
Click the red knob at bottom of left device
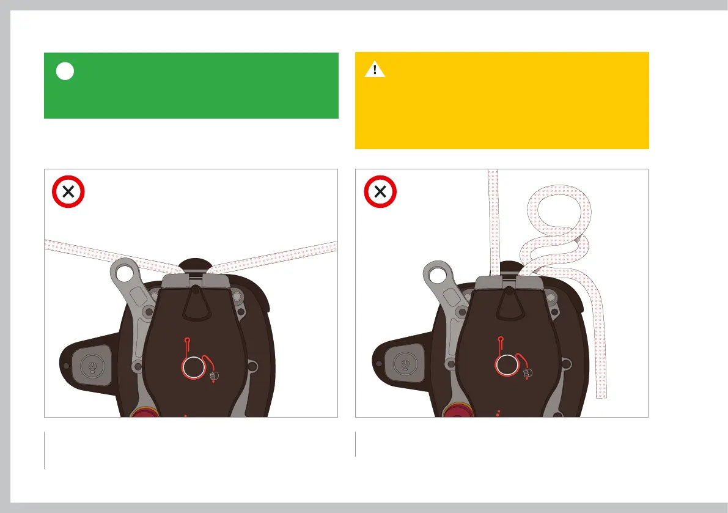click(x=144, y=412)
